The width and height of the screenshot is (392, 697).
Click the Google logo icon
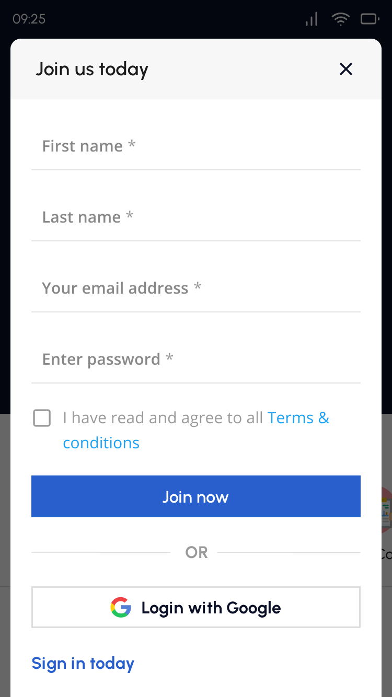coord(121,608)
